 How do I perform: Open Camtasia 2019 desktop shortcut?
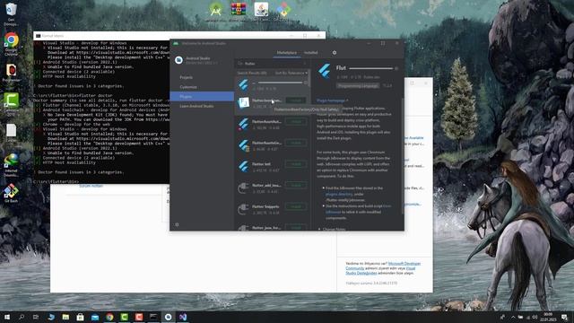click(11, 104)
